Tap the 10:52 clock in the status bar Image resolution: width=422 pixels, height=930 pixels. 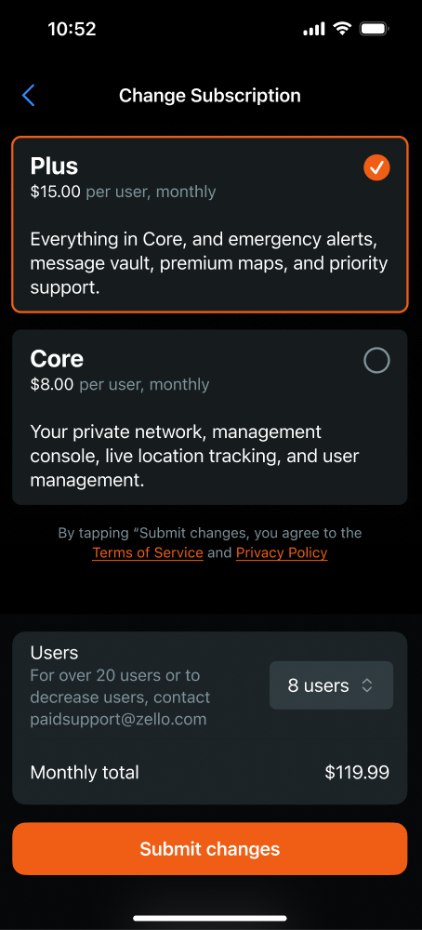click(72, 29)
